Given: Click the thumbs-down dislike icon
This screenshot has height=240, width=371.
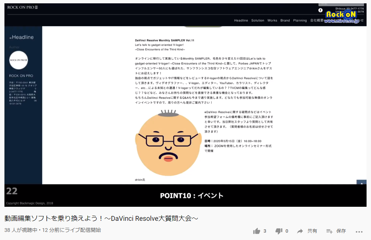Looking at the screenshot, I should 279,231.
